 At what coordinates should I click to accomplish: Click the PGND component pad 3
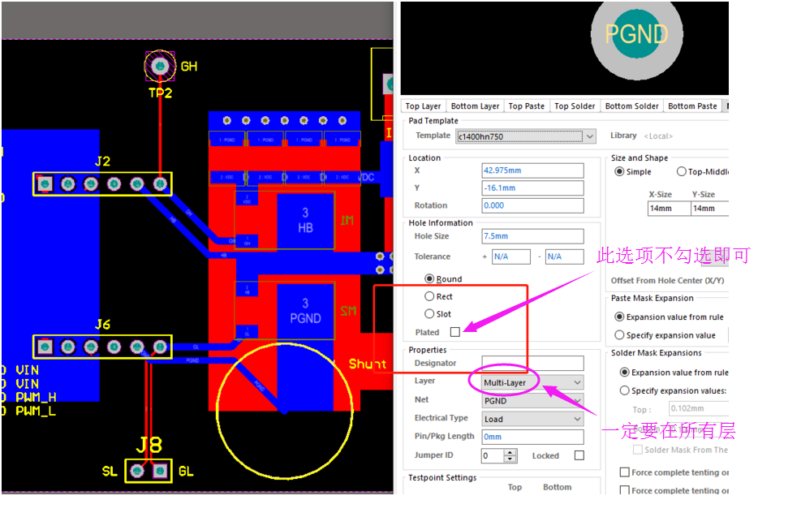point(305,311)
